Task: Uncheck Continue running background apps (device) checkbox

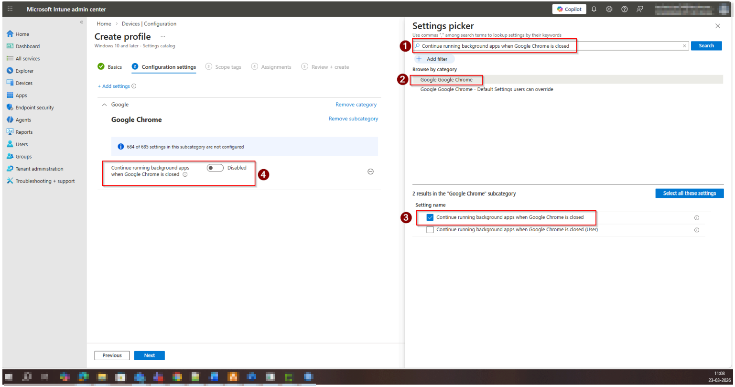Action: [430, 217]
